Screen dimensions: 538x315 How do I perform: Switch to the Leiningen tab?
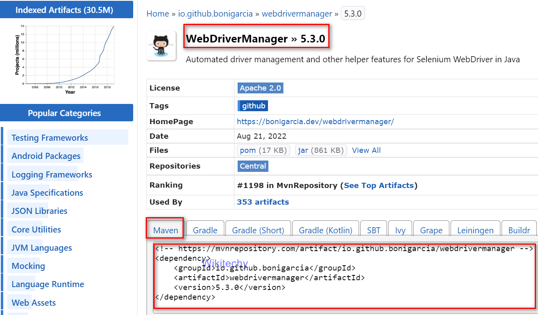[x=475, y=230]
